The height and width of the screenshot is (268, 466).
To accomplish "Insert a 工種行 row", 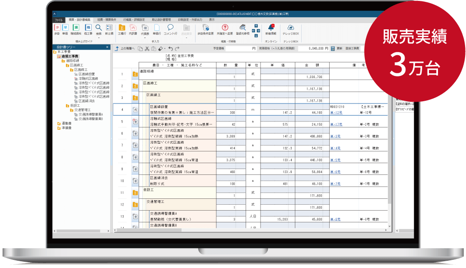I will pyautogui.click(x=122, y=30).
